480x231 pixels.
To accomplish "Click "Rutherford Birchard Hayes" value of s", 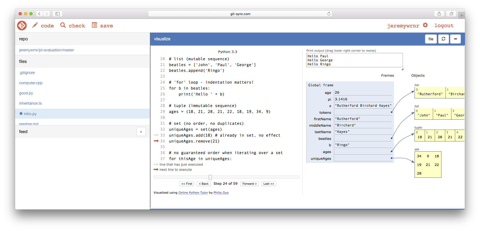I will pos(363,106).
